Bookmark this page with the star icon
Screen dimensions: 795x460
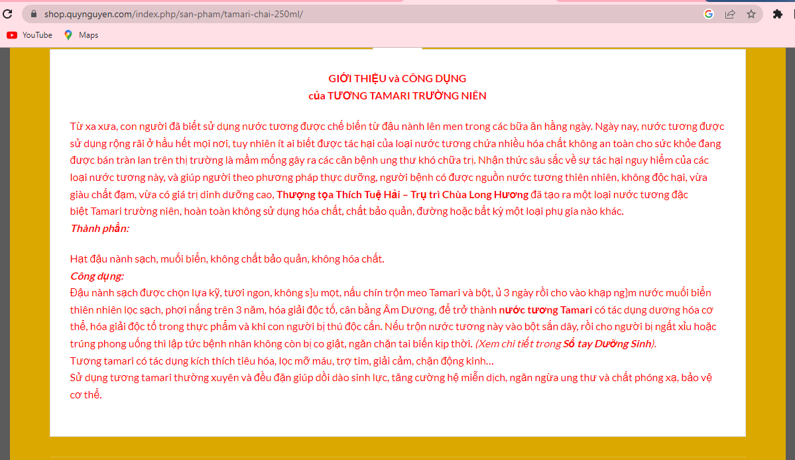751,14
